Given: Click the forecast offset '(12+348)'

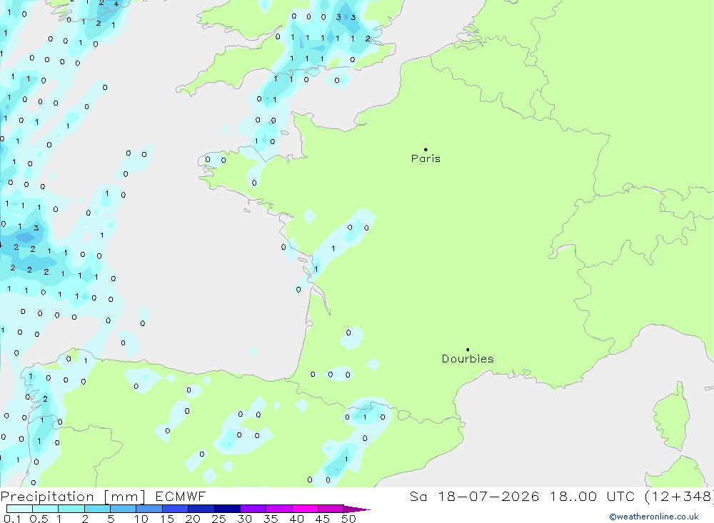Looking at the screenshot, I should point(679,497).
